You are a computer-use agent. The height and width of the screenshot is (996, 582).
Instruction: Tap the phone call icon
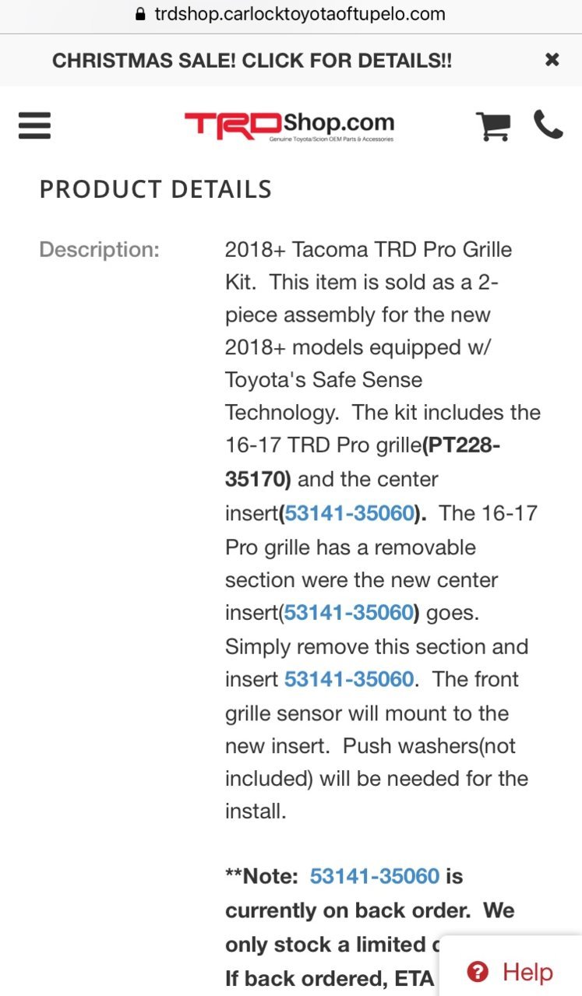tap(548, 125)
